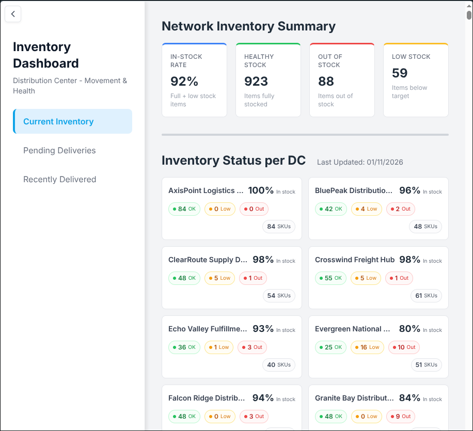Image resolution: width=473 pixels, height=431 pixels.
Task: Click BluePeak Distribution 4 Low badge
Action: pos(366,209)
